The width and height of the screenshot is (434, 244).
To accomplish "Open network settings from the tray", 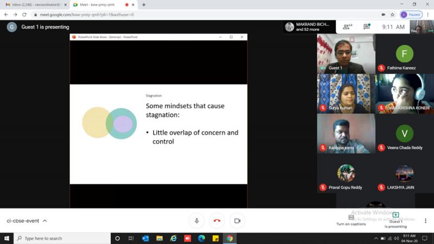I will click(390, 238).
